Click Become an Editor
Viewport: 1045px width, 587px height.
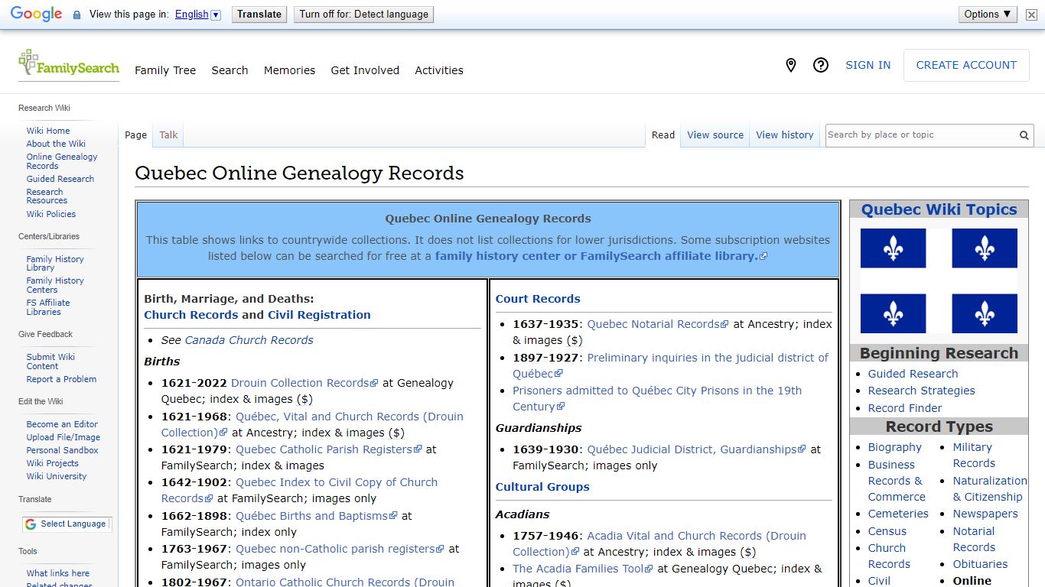[x=62, y=424]
